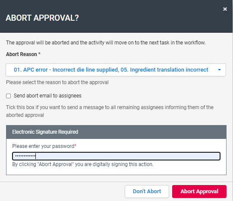This screenshot has height=201, width=233.
Task: Confirm with the red Abort Approval button
Action: [x=199, y=192]
